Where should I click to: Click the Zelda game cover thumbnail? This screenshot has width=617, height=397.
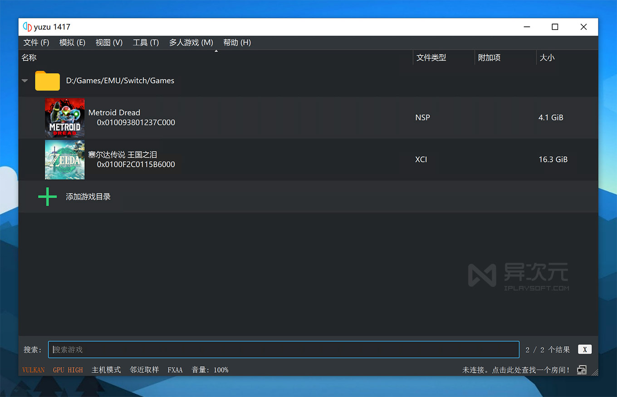65,160
